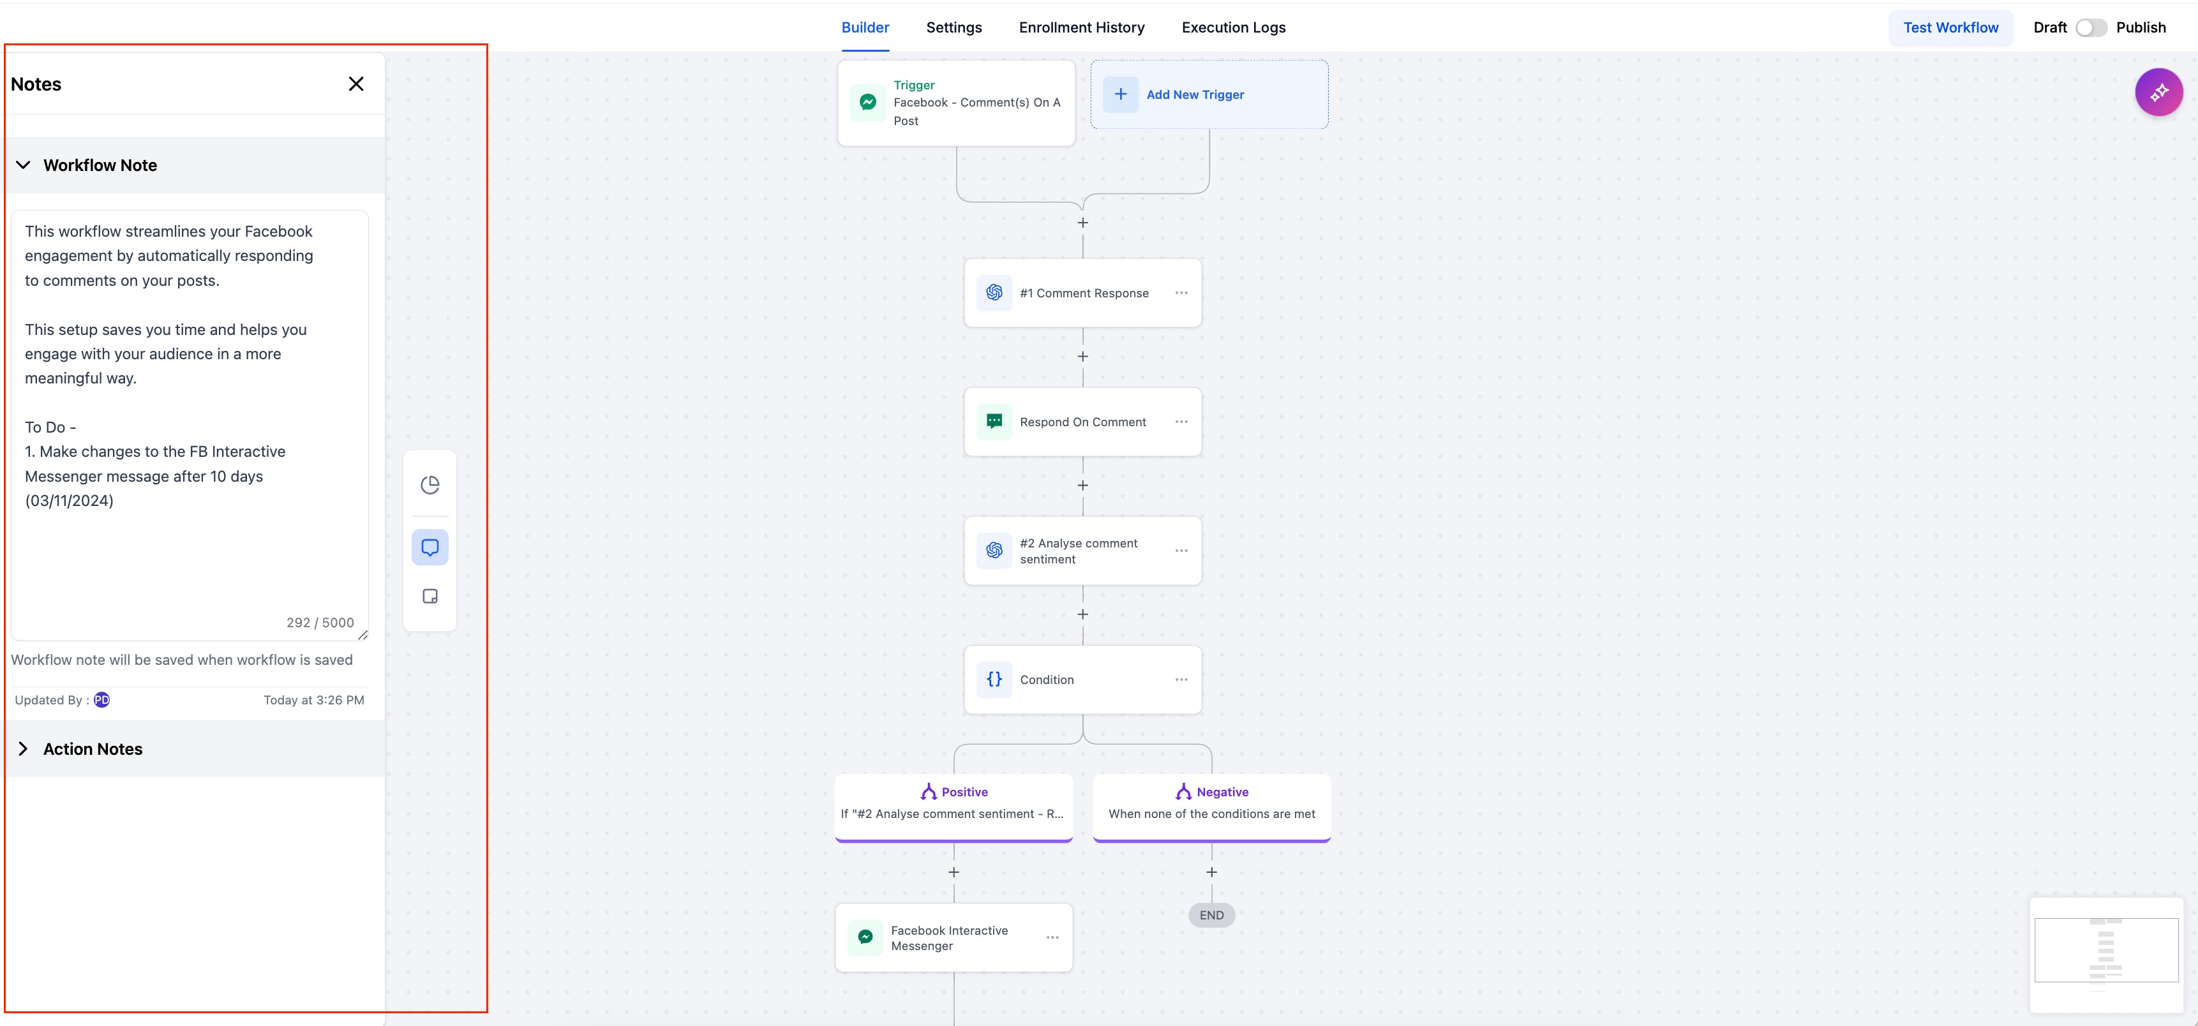Click the Facebook Messenger trigger icon
This screenshot has width=2198, height=1026.
(x=868, y=102)
